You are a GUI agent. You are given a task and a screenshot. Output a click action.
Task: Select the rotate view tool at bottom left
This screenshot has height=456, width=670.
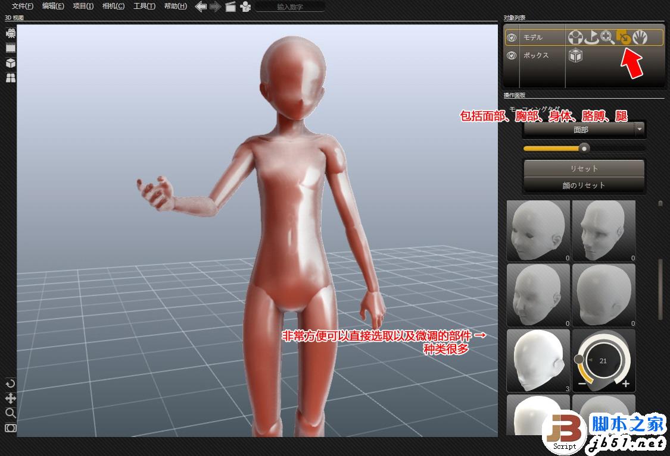(x=10, y=383)
